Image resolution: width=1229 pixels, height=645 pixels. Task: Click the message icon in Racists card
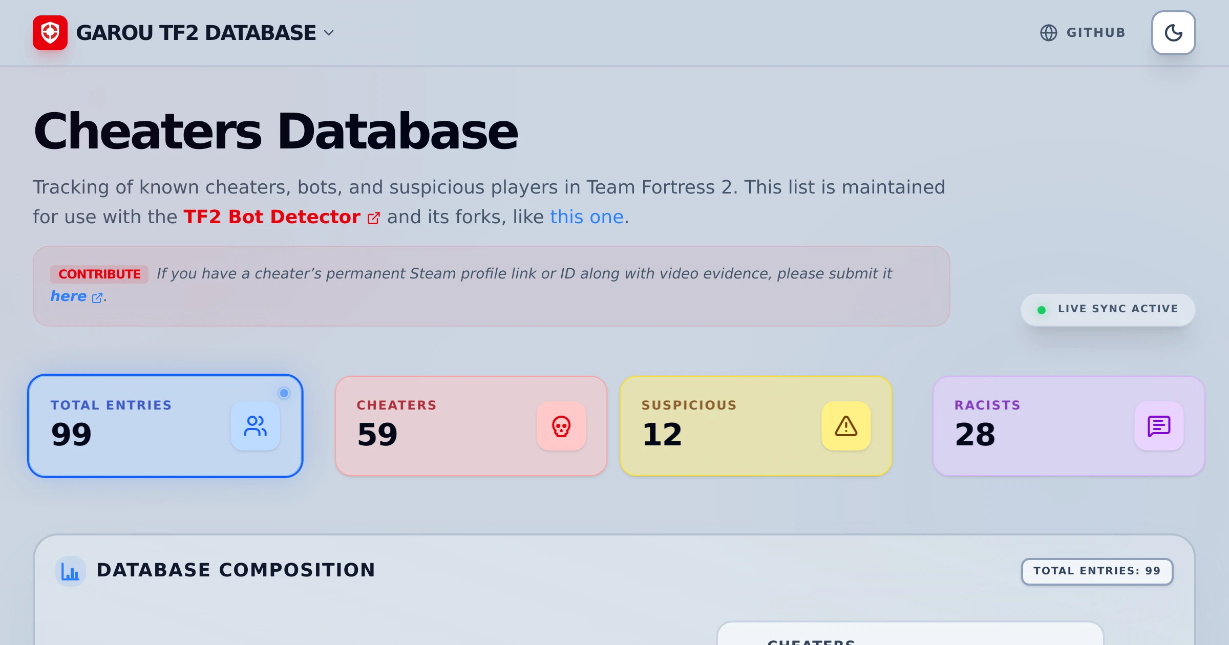(x=1159, y=426)
